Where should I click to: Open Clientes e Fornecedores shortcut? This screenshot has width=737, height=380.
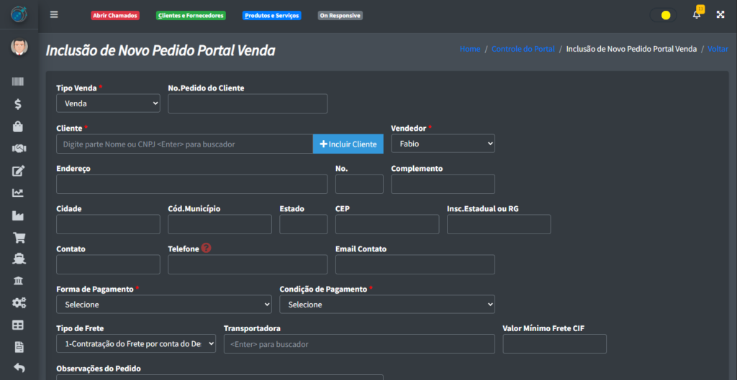coord(191,15)
